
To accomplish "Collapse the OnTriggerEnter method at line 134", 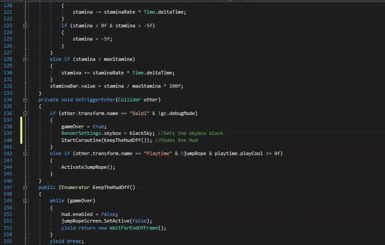I will tap(25, 100).
